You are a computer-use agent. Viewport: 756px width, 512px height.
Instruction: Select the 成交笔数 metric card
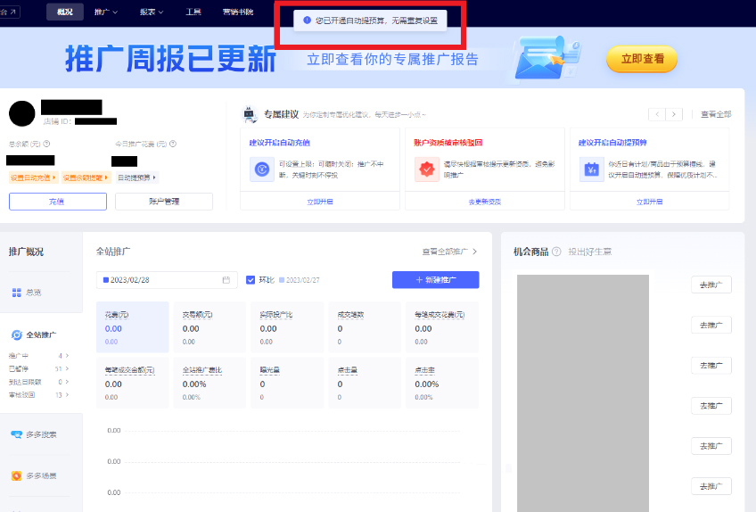coord(365,327)
